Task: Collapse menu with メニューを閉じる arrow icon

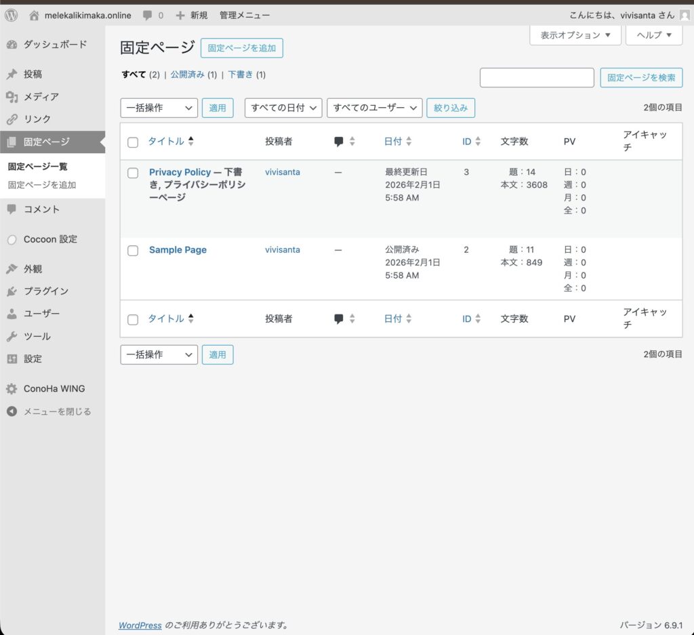Action: (x=12, y=411)
